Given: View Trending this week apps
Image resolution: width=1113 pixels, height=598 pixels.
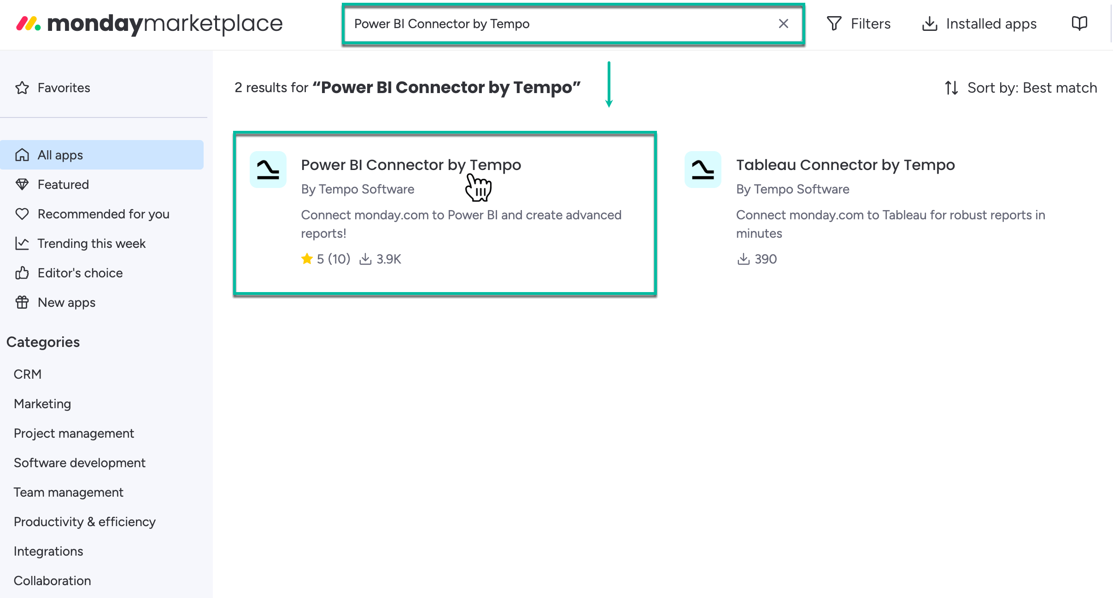Looking at the screenshot, I should pyautogui.click(x=91, y=243).
